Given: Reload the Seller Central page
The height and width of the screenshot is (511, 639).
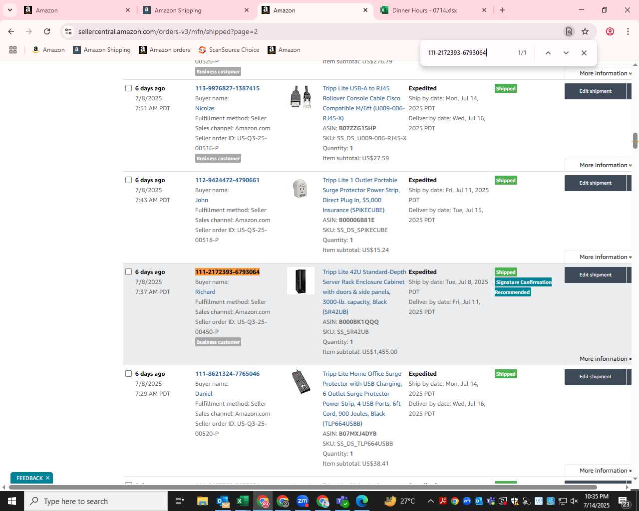Looking at the screenshot, I should coord(47,31).
